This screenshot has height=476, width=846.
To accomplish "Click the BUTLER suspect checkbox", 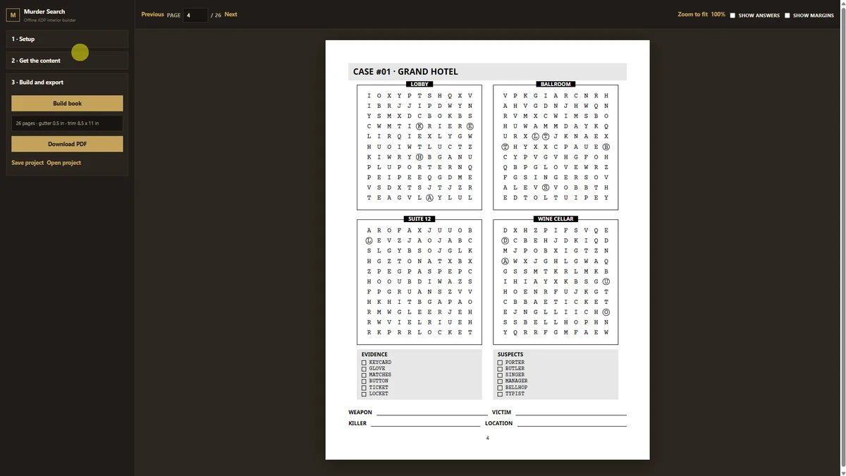I will 500,369.
